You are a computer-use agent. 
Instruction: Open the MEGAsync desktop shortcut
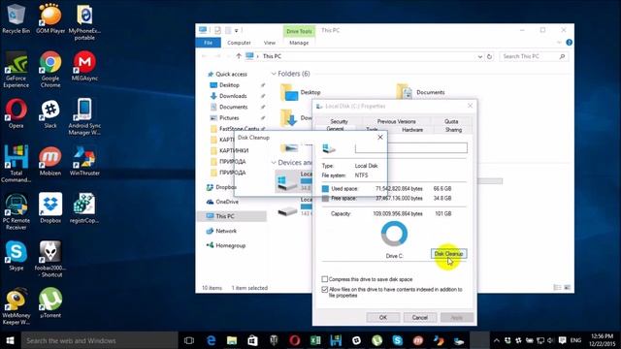tap(84, 66)
